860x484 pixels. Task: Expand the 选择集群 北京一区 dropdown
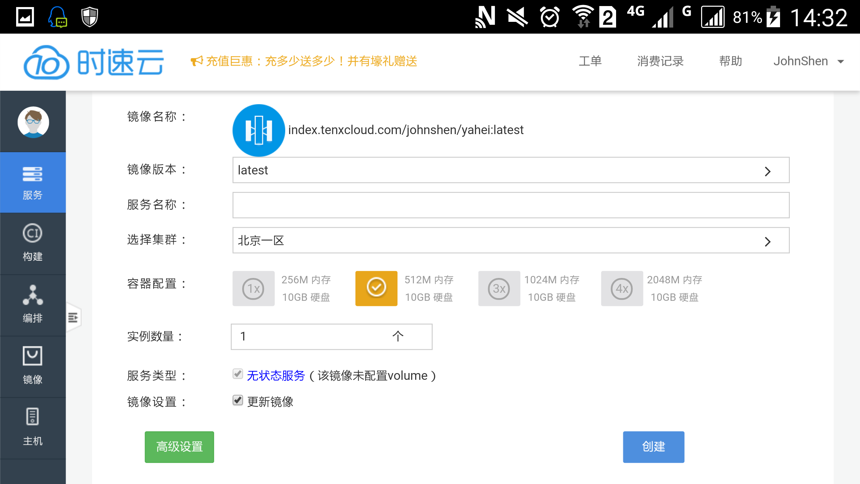[x=511, y=241]
